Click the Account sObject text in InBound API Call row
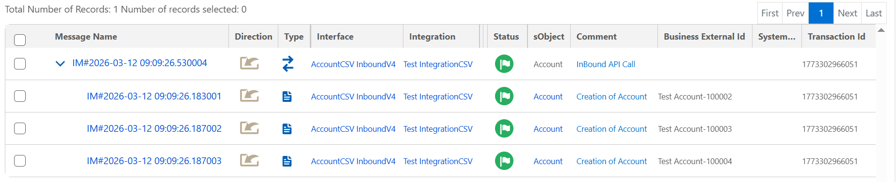The image size is (896, 182). pyautogui.click(x=548, y=64)
